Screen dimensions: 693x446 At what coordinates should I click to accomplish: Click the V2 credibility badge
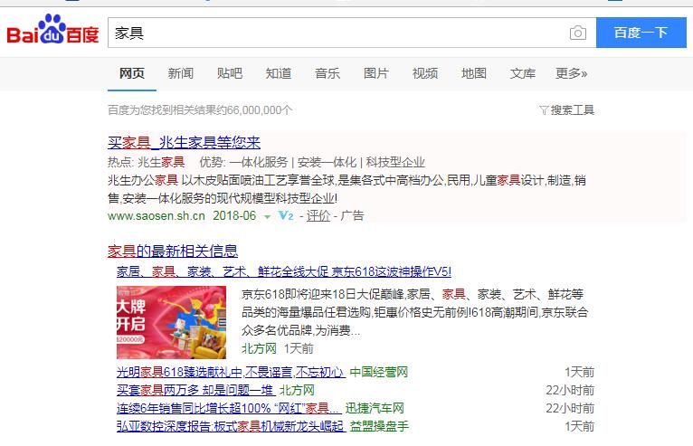286,215
